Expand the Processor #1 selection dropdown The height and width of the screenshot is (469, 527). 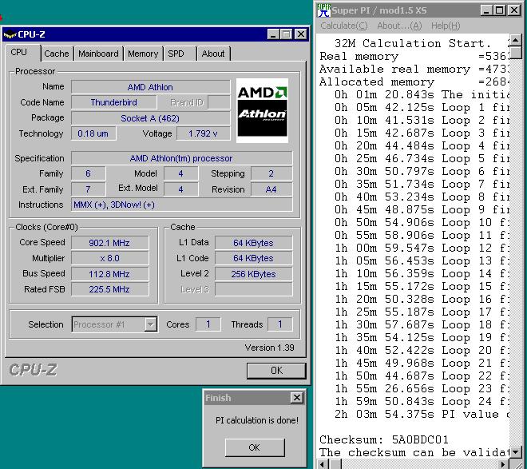[151, 324]
